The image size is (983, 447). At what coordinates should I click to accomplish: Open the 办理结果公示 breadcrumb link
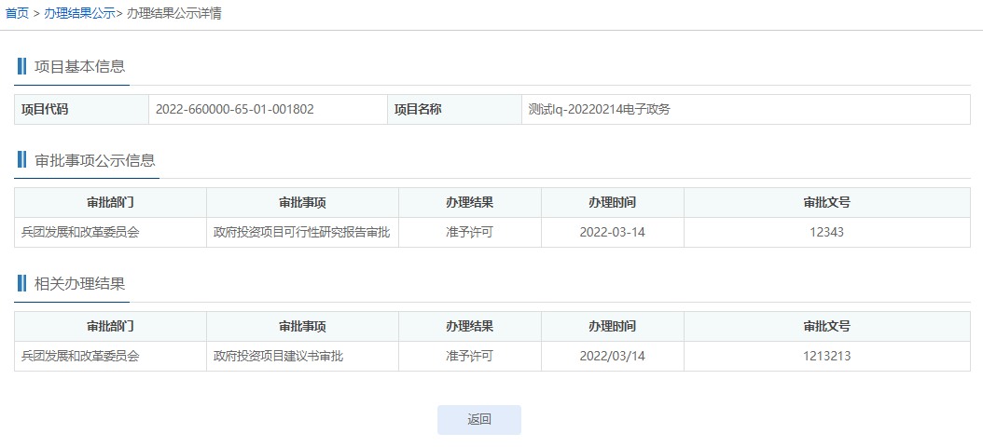click(79, 14)
